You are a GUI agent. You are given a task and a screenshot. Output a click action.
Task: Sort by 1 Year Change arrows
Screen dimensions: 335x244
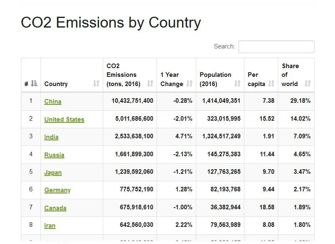point(189,84)
